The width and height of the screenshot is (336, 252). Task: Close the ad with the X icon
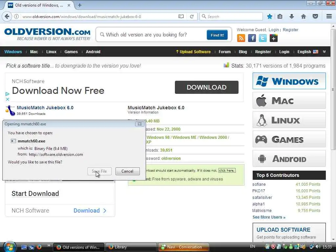(8, 99)
